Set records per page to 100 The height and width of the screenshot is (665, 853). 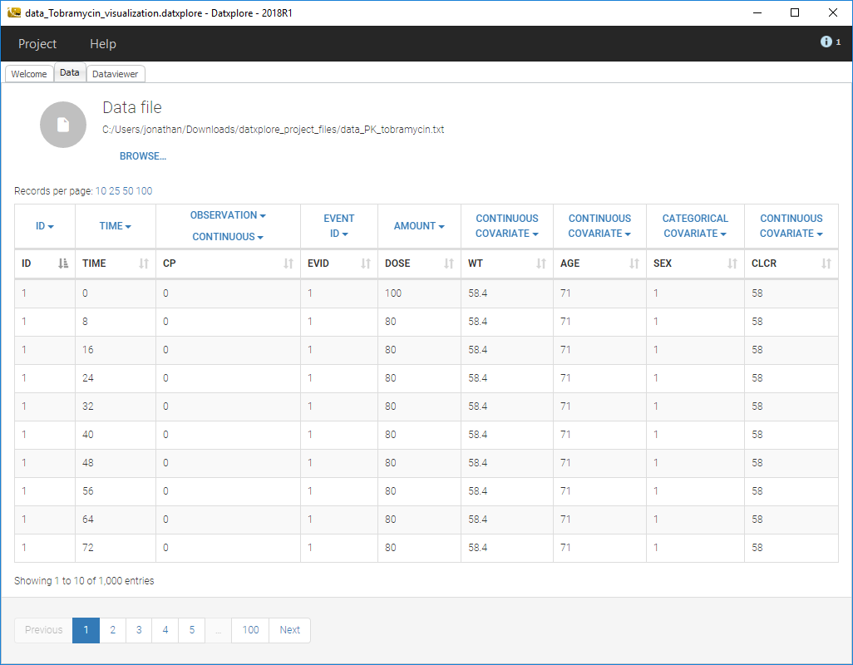pyautogui.click(x=144, y=191)
